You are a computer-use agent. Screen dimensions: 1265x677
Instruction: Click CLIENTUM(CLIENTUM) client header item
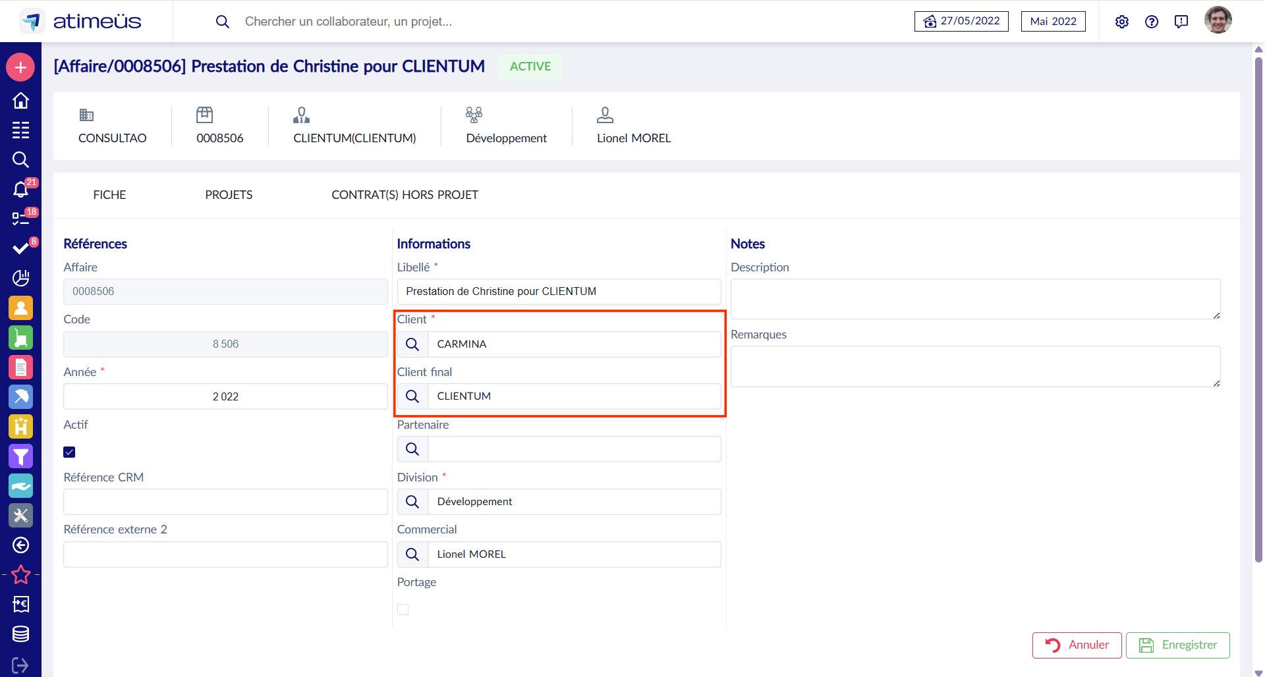[354, 126]
